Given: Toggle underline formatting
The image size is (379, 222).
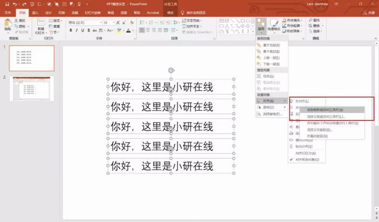Looking at the screenshot, I should click(x=83, y=30).
